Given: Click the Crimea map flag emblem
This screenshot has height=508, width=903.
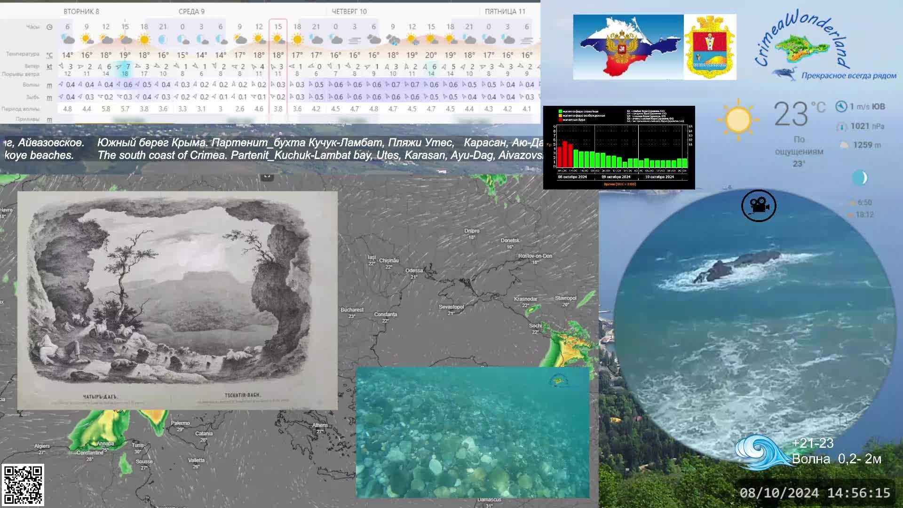Looking at the screenshot, I should click(x=628, y=47).
